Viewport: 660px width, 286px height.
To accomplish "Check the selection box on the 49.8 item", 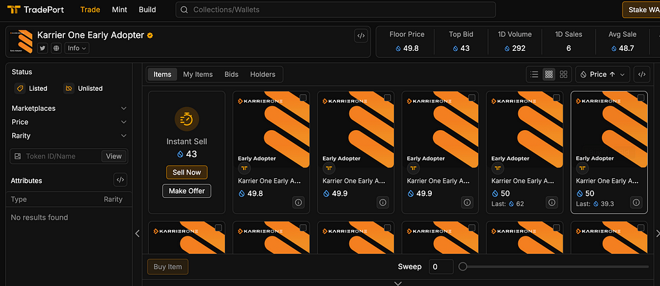I will point(303,97).
